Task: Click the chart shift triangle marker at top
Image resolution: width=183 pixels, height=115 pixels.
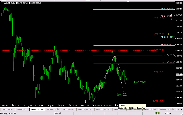Action: (128, 2)
